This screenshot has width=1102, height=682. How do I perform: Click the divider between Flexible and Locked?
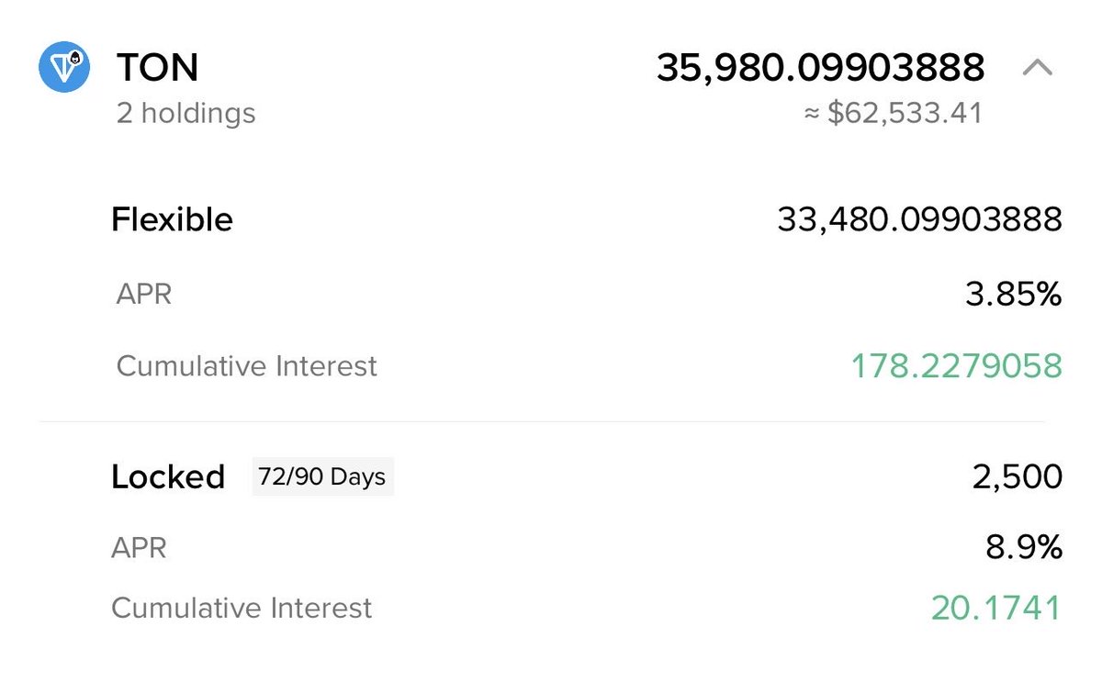click(x=542, y=422)
